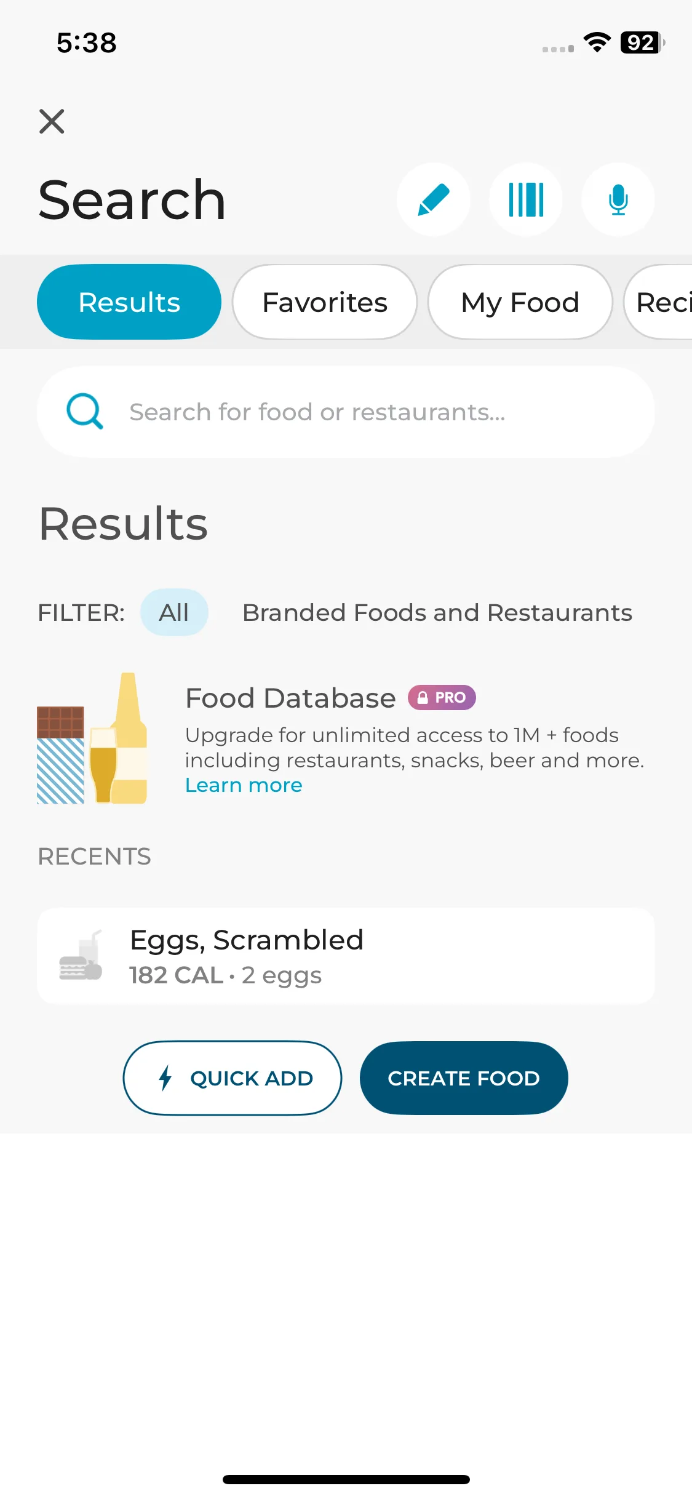Viewport: 692px width, 1499px height.
Task: Filter by Branded Foods and Restaurants
Action: (437, 612)
